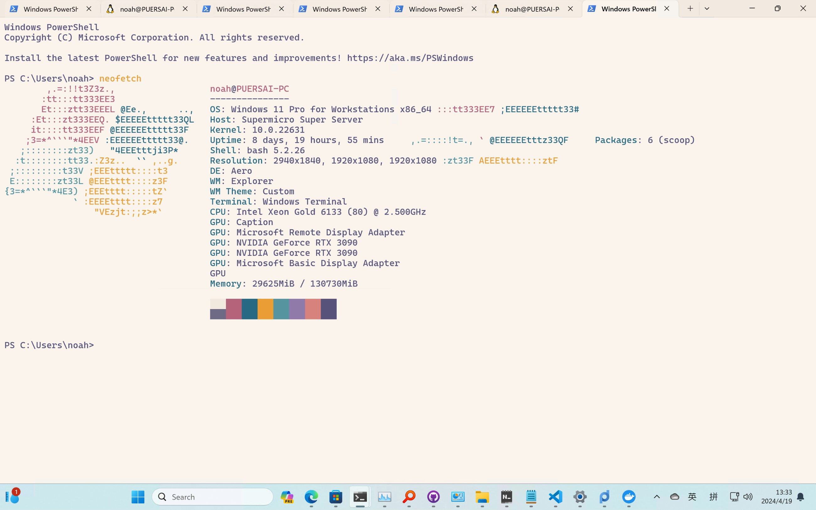Click the Memory: 29625MiB / 130730MiB line
The height and width of the screenshot is (510, 816).
284,284
